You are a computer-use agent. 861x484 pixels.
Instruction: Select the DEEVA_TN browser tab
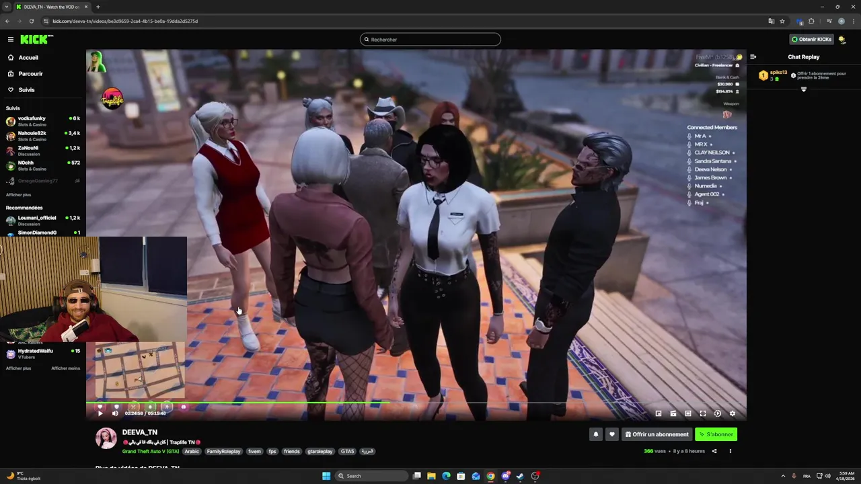[x=51, y=7]
